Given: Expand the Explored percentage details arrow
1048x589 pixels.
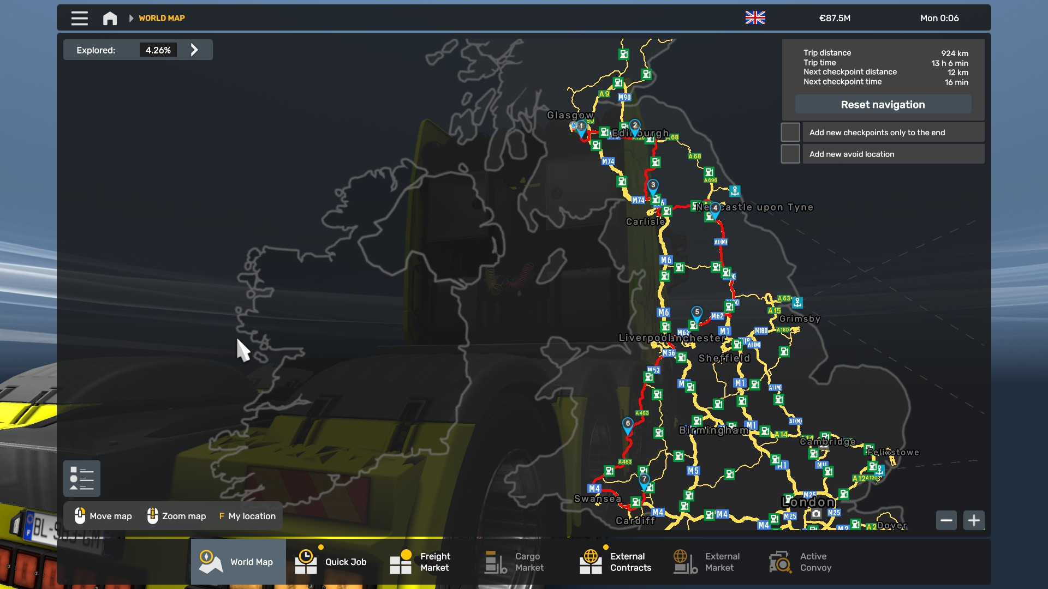Looking at the screenshot, I should (194, 50).
